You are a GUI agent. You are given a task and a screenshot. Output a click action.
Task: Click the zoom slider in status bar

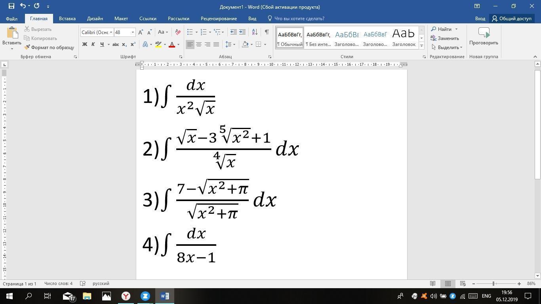coord(493,284)
